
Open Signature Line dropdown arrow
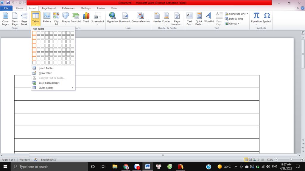(x=247, y=14)
